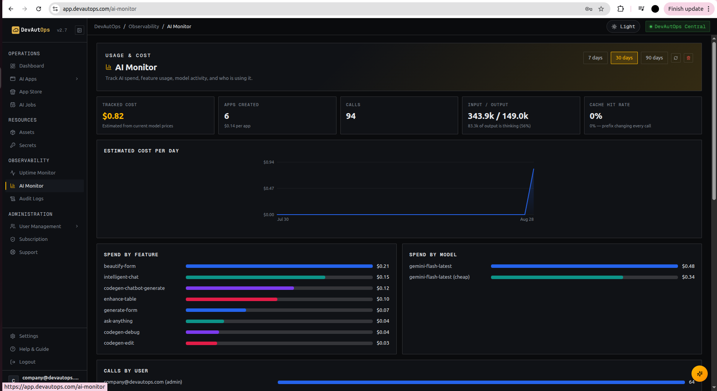
Task: Click the Help & Guide question icon
Action: pyautogui.click(x=13, y=349)
